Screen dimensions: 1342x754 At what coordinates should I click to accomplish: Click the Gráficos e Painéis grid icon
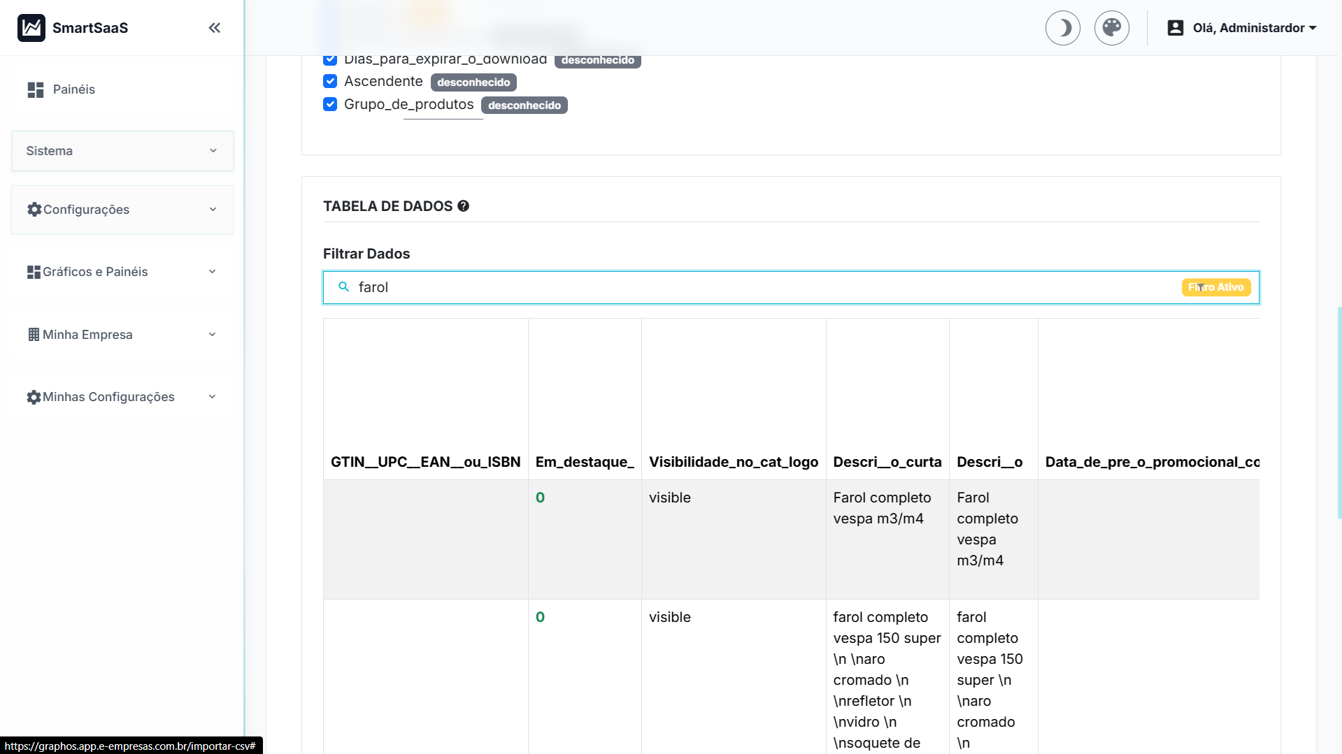[x=34, y=272]
